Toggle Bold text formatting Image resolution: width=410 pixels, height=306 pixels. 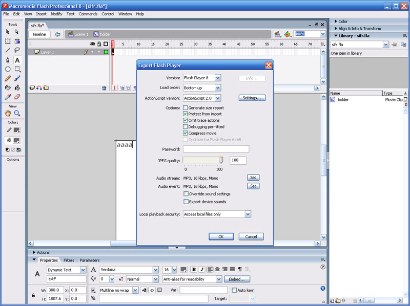click(x=194, y=270)
